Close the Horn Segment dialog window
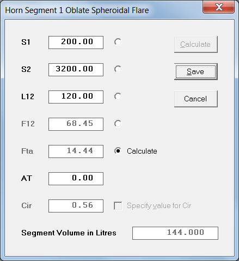Viewport: 239px width, 261px height. pos(218,8)
